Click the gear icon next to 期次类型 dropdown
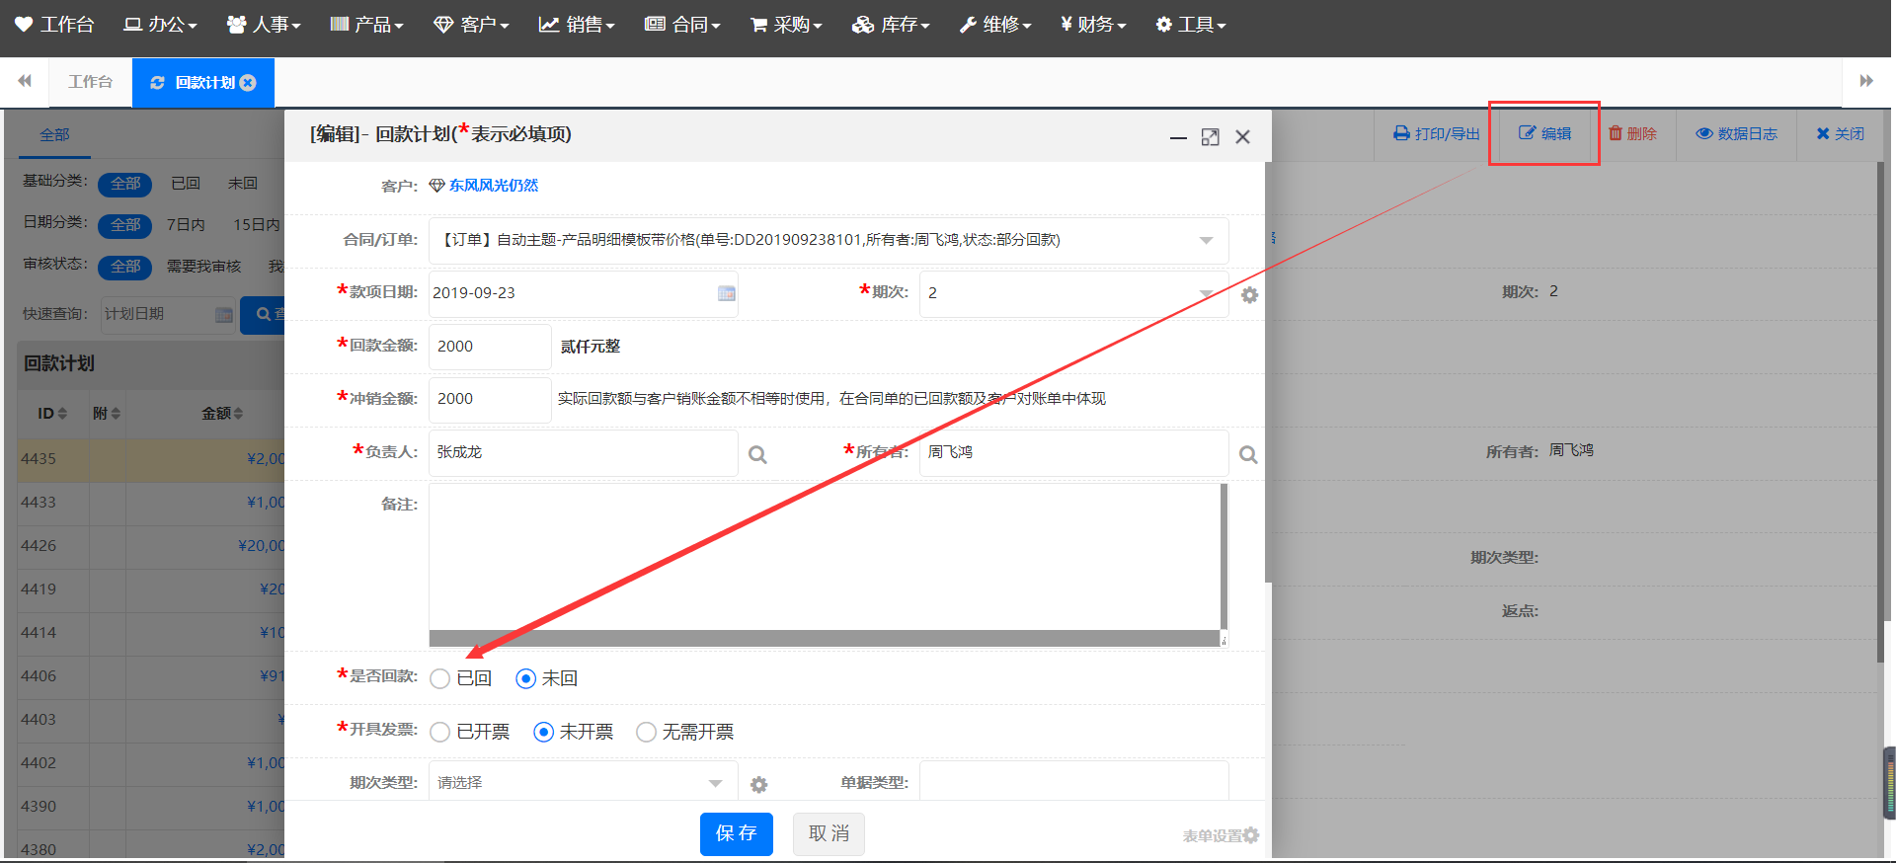1896x863 pixels. pyautogui.click(x=758, y=784)
